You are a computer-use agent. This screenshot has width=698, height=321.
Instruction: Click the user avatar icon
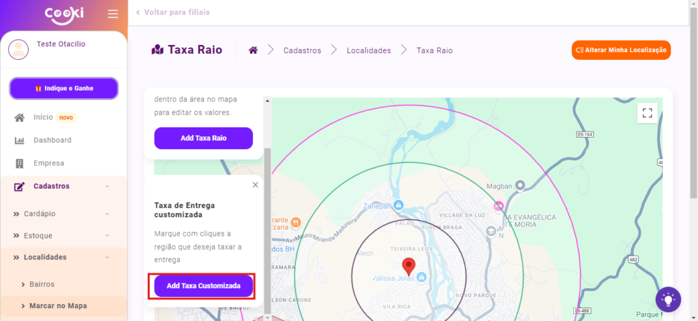[x=19, y=49]
